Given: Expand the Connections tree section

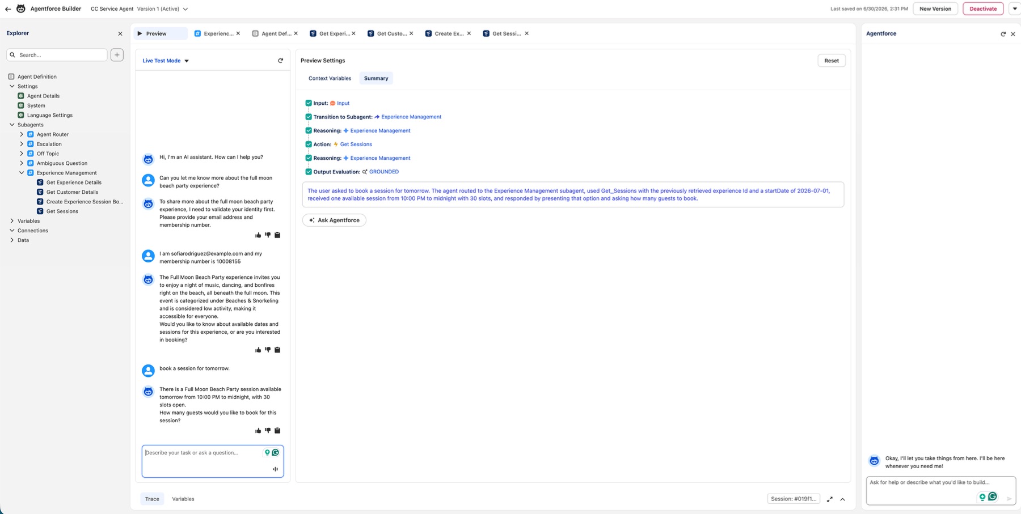Looking at the screenshot, I should (12, 231).
